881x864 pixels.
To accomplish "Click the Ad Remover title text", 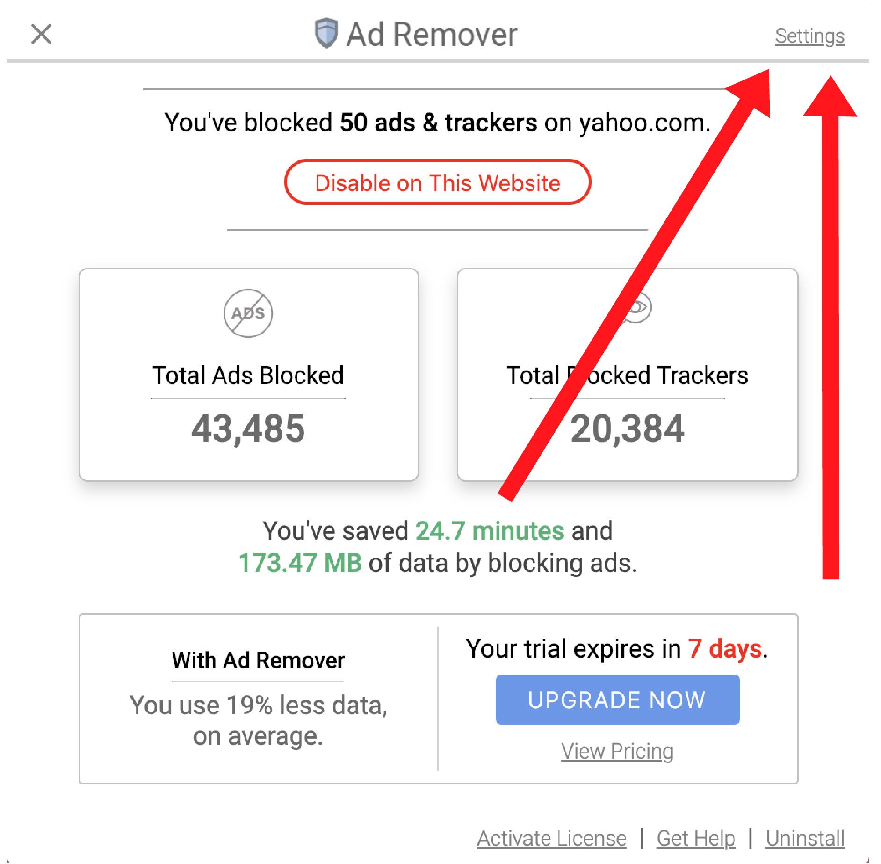I will point(432,35).
